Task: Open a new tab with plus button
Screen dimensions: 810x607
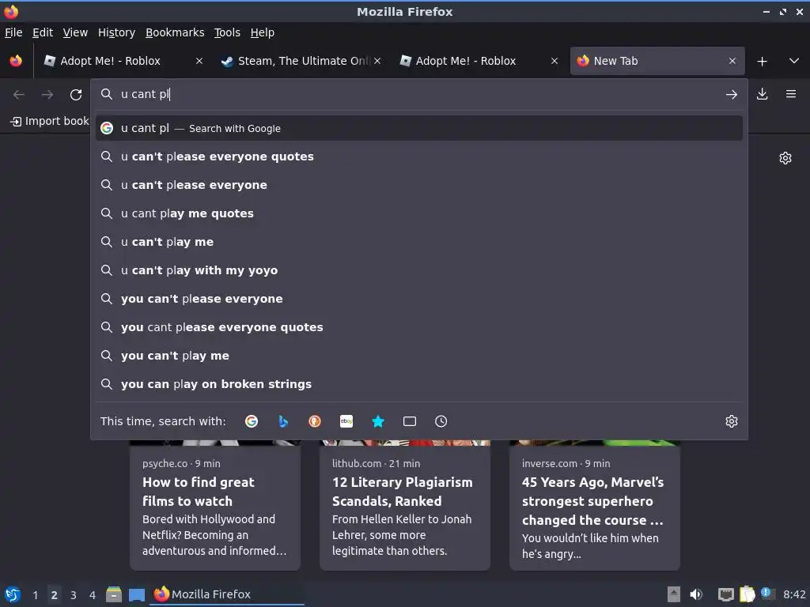Action: pos(762,62)
